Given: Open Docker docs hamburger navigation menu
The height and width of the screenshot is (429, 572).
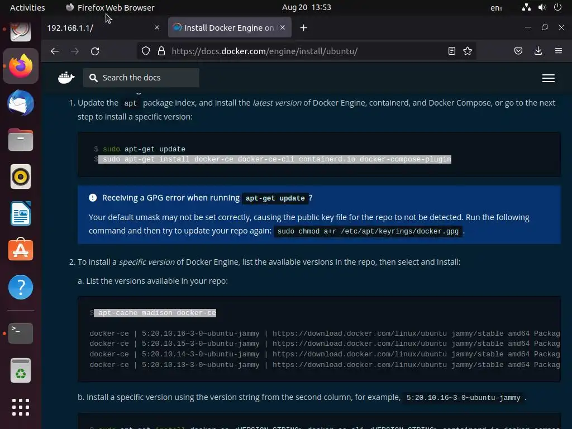Looking at the screenshot, I should pyautogui.click(x=549, y=78).
